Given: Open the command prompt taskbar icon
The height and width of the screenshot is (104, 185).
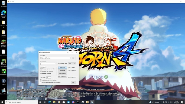Looking at the screenshot, I should click(78, 102).
